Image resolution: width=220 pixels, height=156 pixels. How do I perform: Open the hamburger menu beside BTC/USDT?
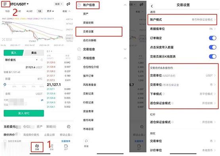5,4
